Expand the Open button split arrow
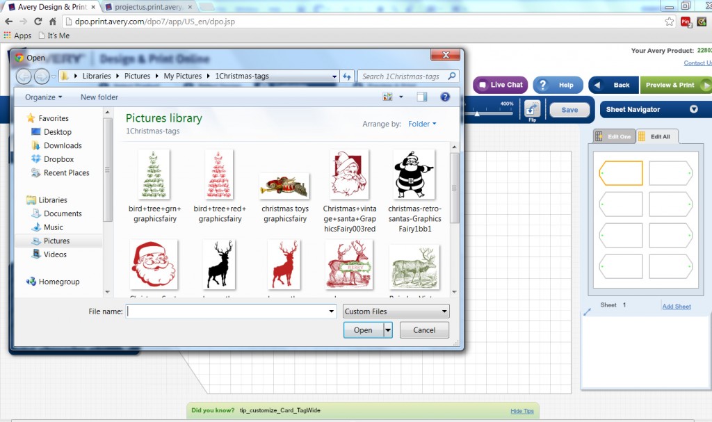 click(x=388, y=330)
